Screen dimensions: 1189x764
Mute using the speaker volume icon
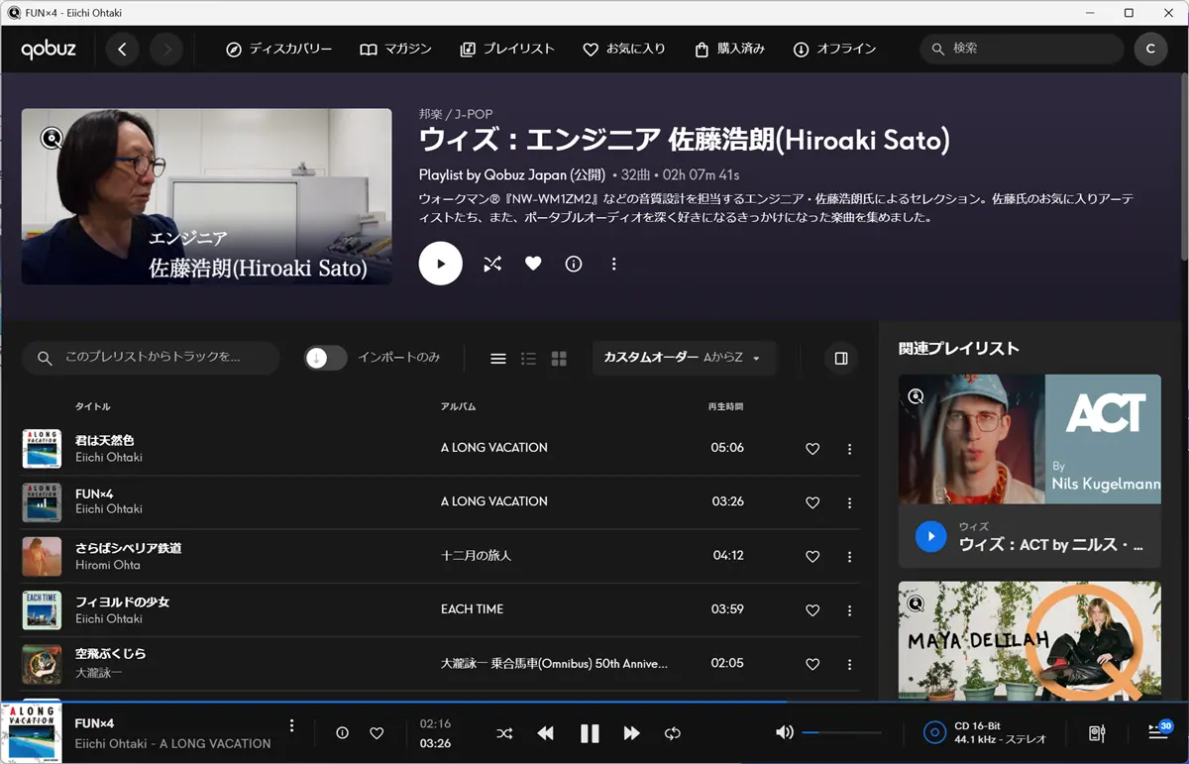pos(785,732)
